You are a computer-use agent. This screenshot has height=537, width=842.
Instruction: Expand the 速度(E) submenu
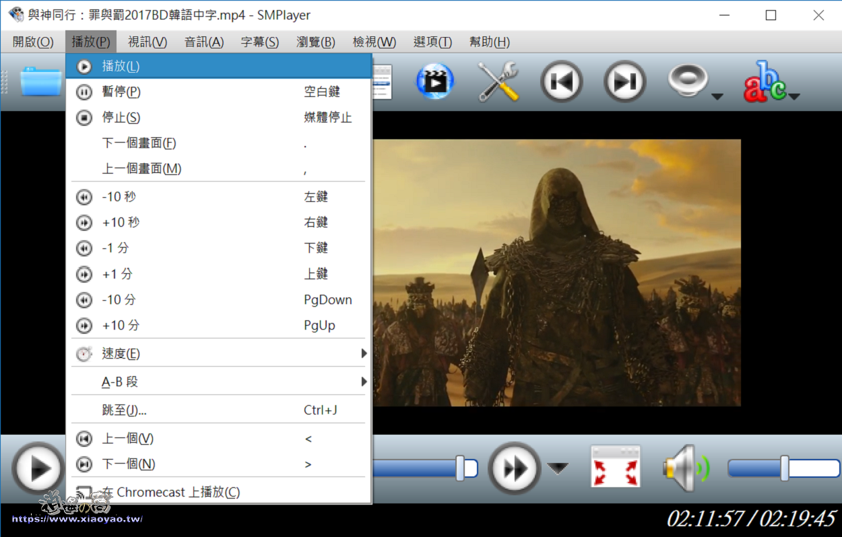(x=219, y=353)
